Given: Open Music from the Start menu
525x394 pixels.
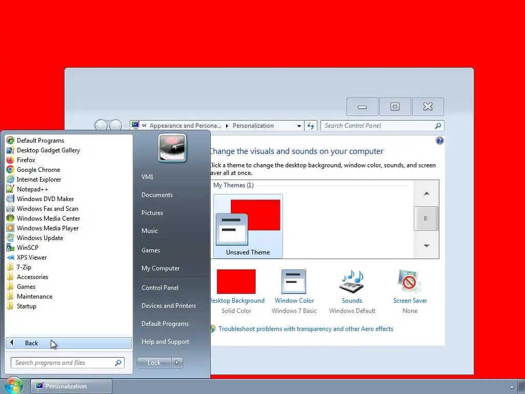Looking at the screenshot, I should (x=149, y=230).
